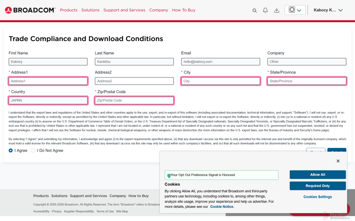
Task: Open the portal switcher dropdown
Action: [x=295, y=10]
